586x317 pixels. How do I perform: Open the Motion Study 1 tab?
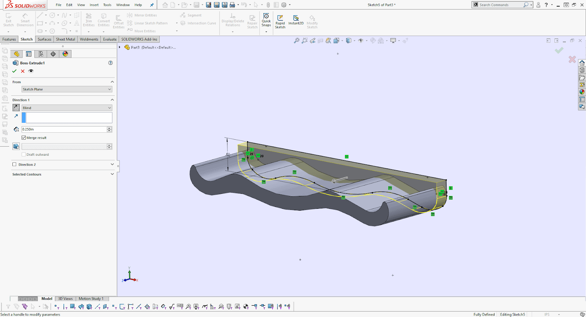91,299
